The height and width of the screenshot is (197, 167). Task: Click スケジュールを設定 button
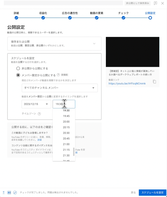click(152, 192)
